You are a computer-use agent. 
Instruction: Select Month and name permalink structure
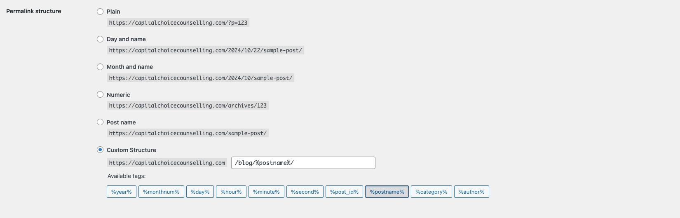(x=100, y=67)
